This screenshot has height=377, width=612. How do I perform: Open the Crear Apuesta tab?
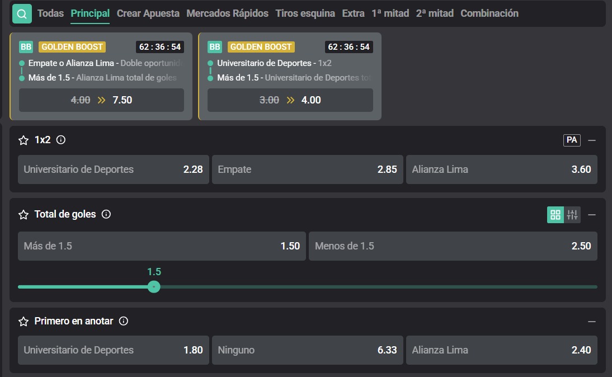coord(148,13)
